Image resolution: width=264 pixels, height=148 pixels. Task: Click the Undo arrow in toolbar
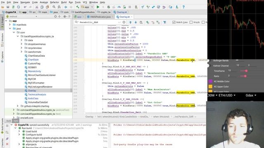coord(25,7)
